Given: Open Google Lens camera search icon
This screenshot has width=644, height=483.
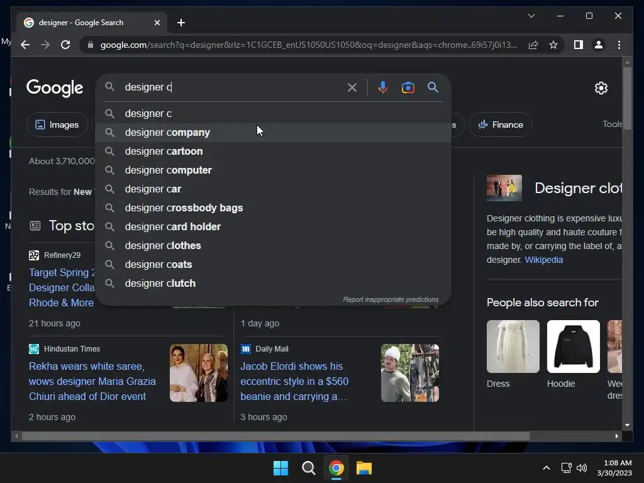Looking at the screenshot, I should tap(408, 87).
